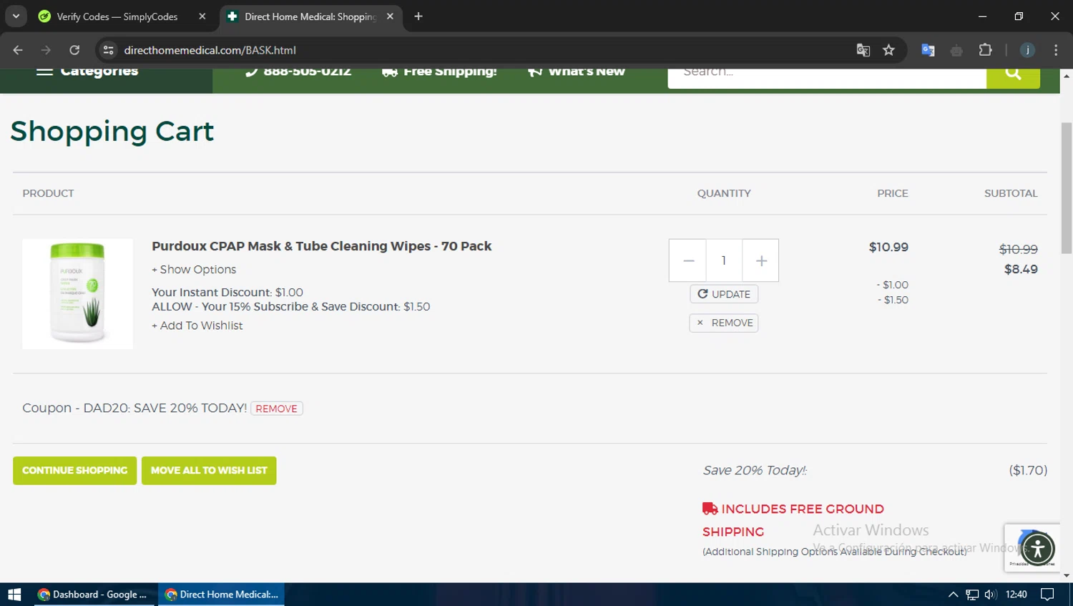Image resolution: width=1073 pixels, height=606 pixels.
Task: Decrease quantity with the minus button
Action: 688,260
